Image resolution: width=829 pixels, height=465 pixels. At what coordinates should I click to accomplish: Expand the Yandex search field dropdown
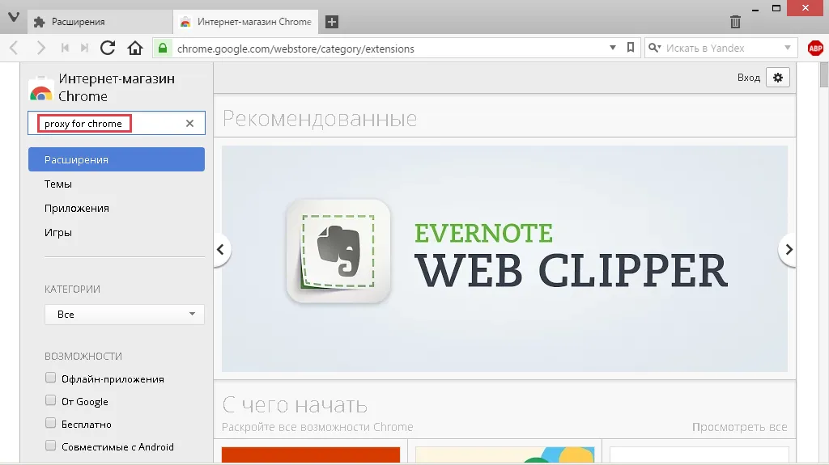coord(787,48)
